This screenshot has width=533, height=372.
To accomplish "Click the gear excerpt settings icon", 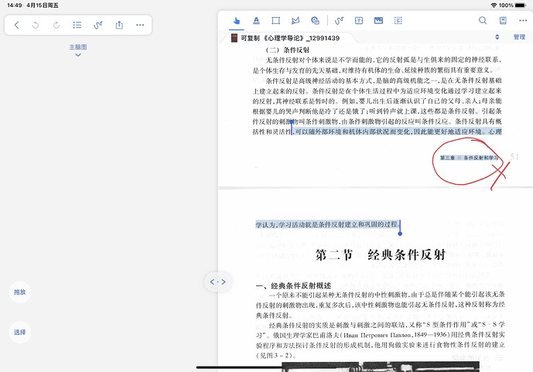I will [315, 21].
